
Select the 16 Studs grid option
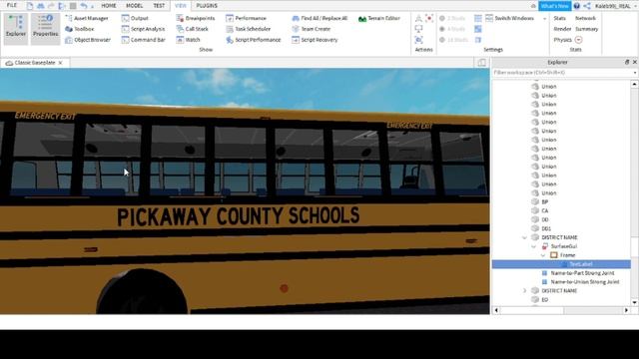click(453, 40)
